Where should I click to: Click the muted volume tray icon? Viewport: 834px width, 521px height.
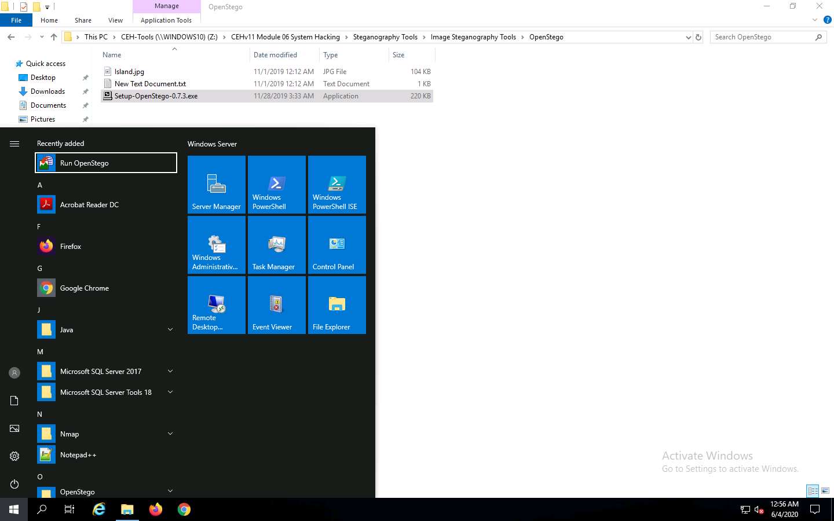[x=759, y=509]
